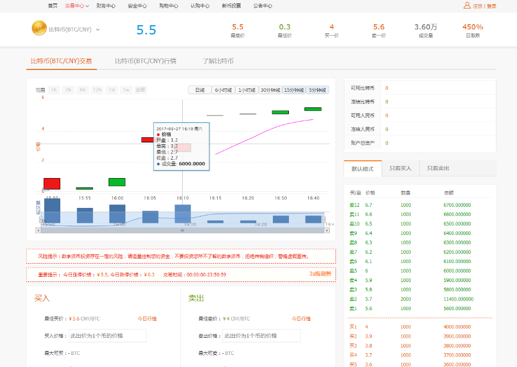Image resolution: width=517 pixels, height=367 pixels.
Task: Switch chart to 日线 interval
Action: tap(199, 90)
